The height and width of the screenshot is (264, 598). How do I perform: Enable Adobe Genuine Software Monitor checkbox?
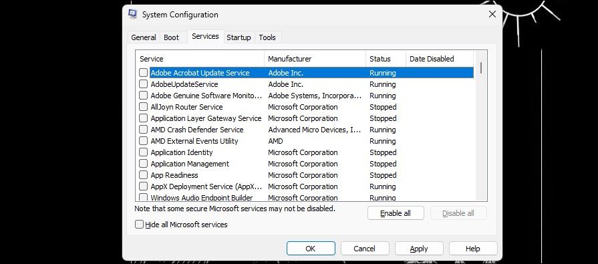(x=144, y=96)
